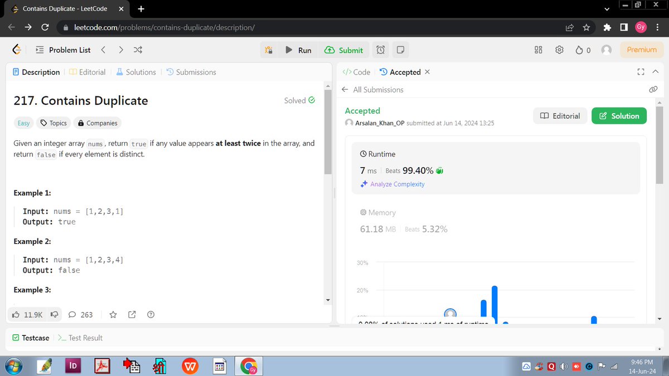Screen dimensions: 669x376
Task: Go back in browser
Action: pyautogui.click(x=11, y=27)
